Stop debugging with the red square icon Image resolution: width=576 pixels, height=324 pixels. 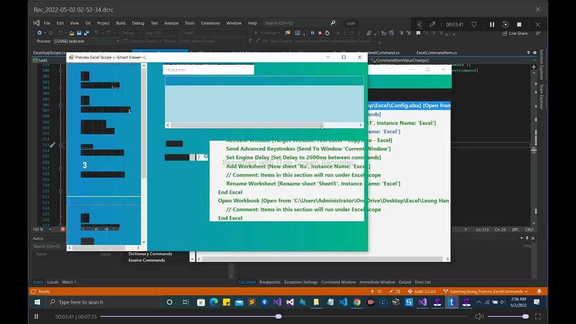[x=320, y=33]
